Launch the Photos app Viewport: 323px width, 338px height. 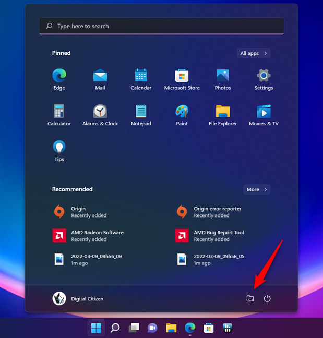(x=223, y=79)
